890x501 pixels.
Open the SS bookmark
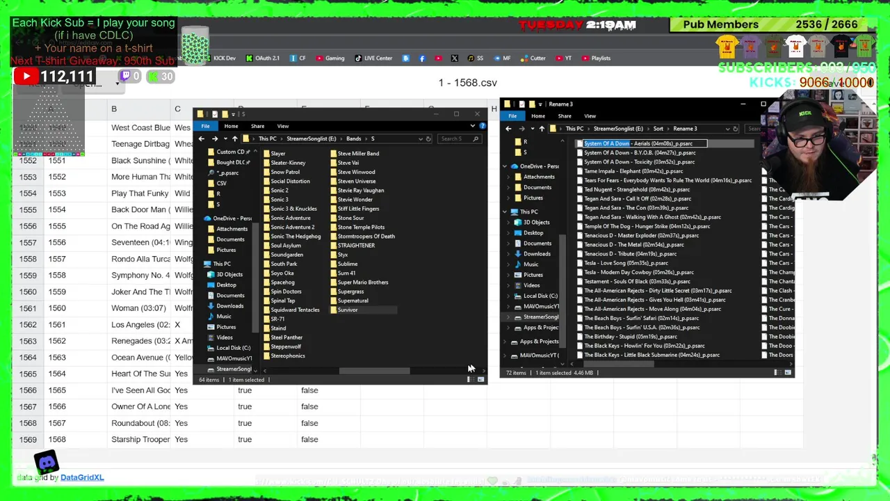(x=476, y=58)
